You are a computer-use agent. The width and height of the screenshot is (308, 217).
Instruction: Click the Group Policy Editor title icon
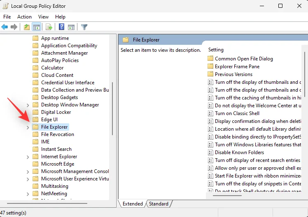click(x=5, y=6)
